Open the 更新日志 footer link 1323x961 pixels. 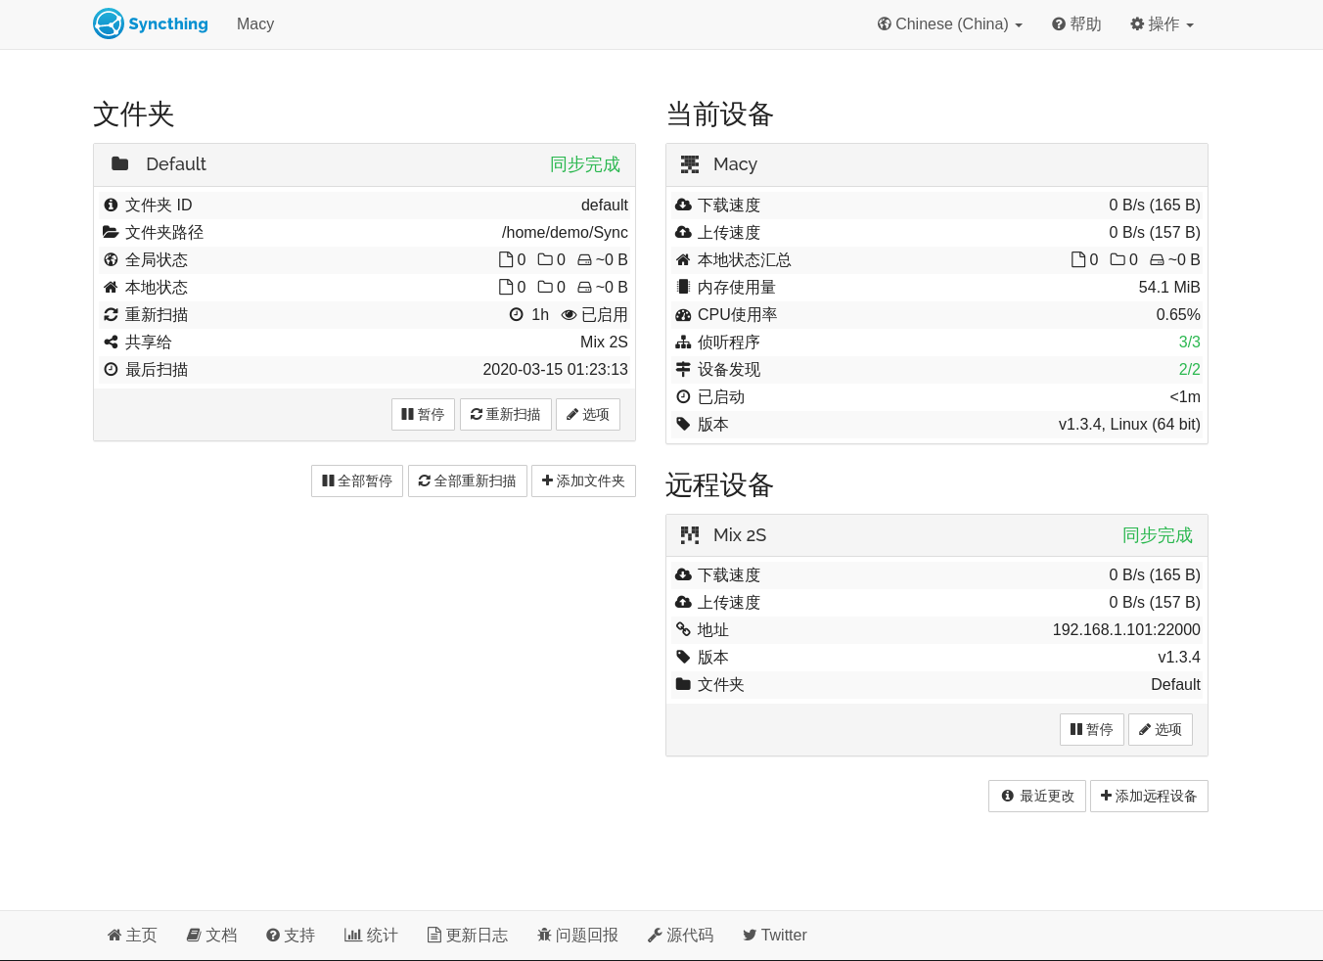tap(468, 935)
